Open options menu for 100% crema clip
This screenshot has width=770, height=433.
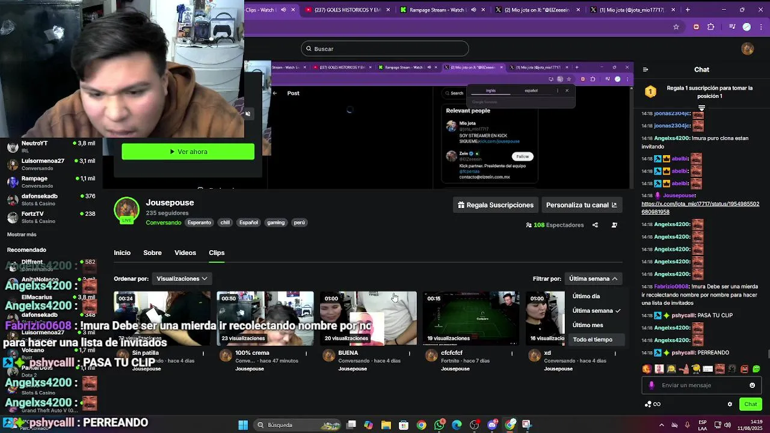pos(306,354)
